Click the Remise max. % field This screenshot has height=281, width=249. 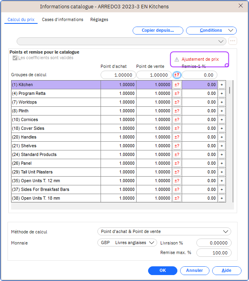[x=214, y=253]
